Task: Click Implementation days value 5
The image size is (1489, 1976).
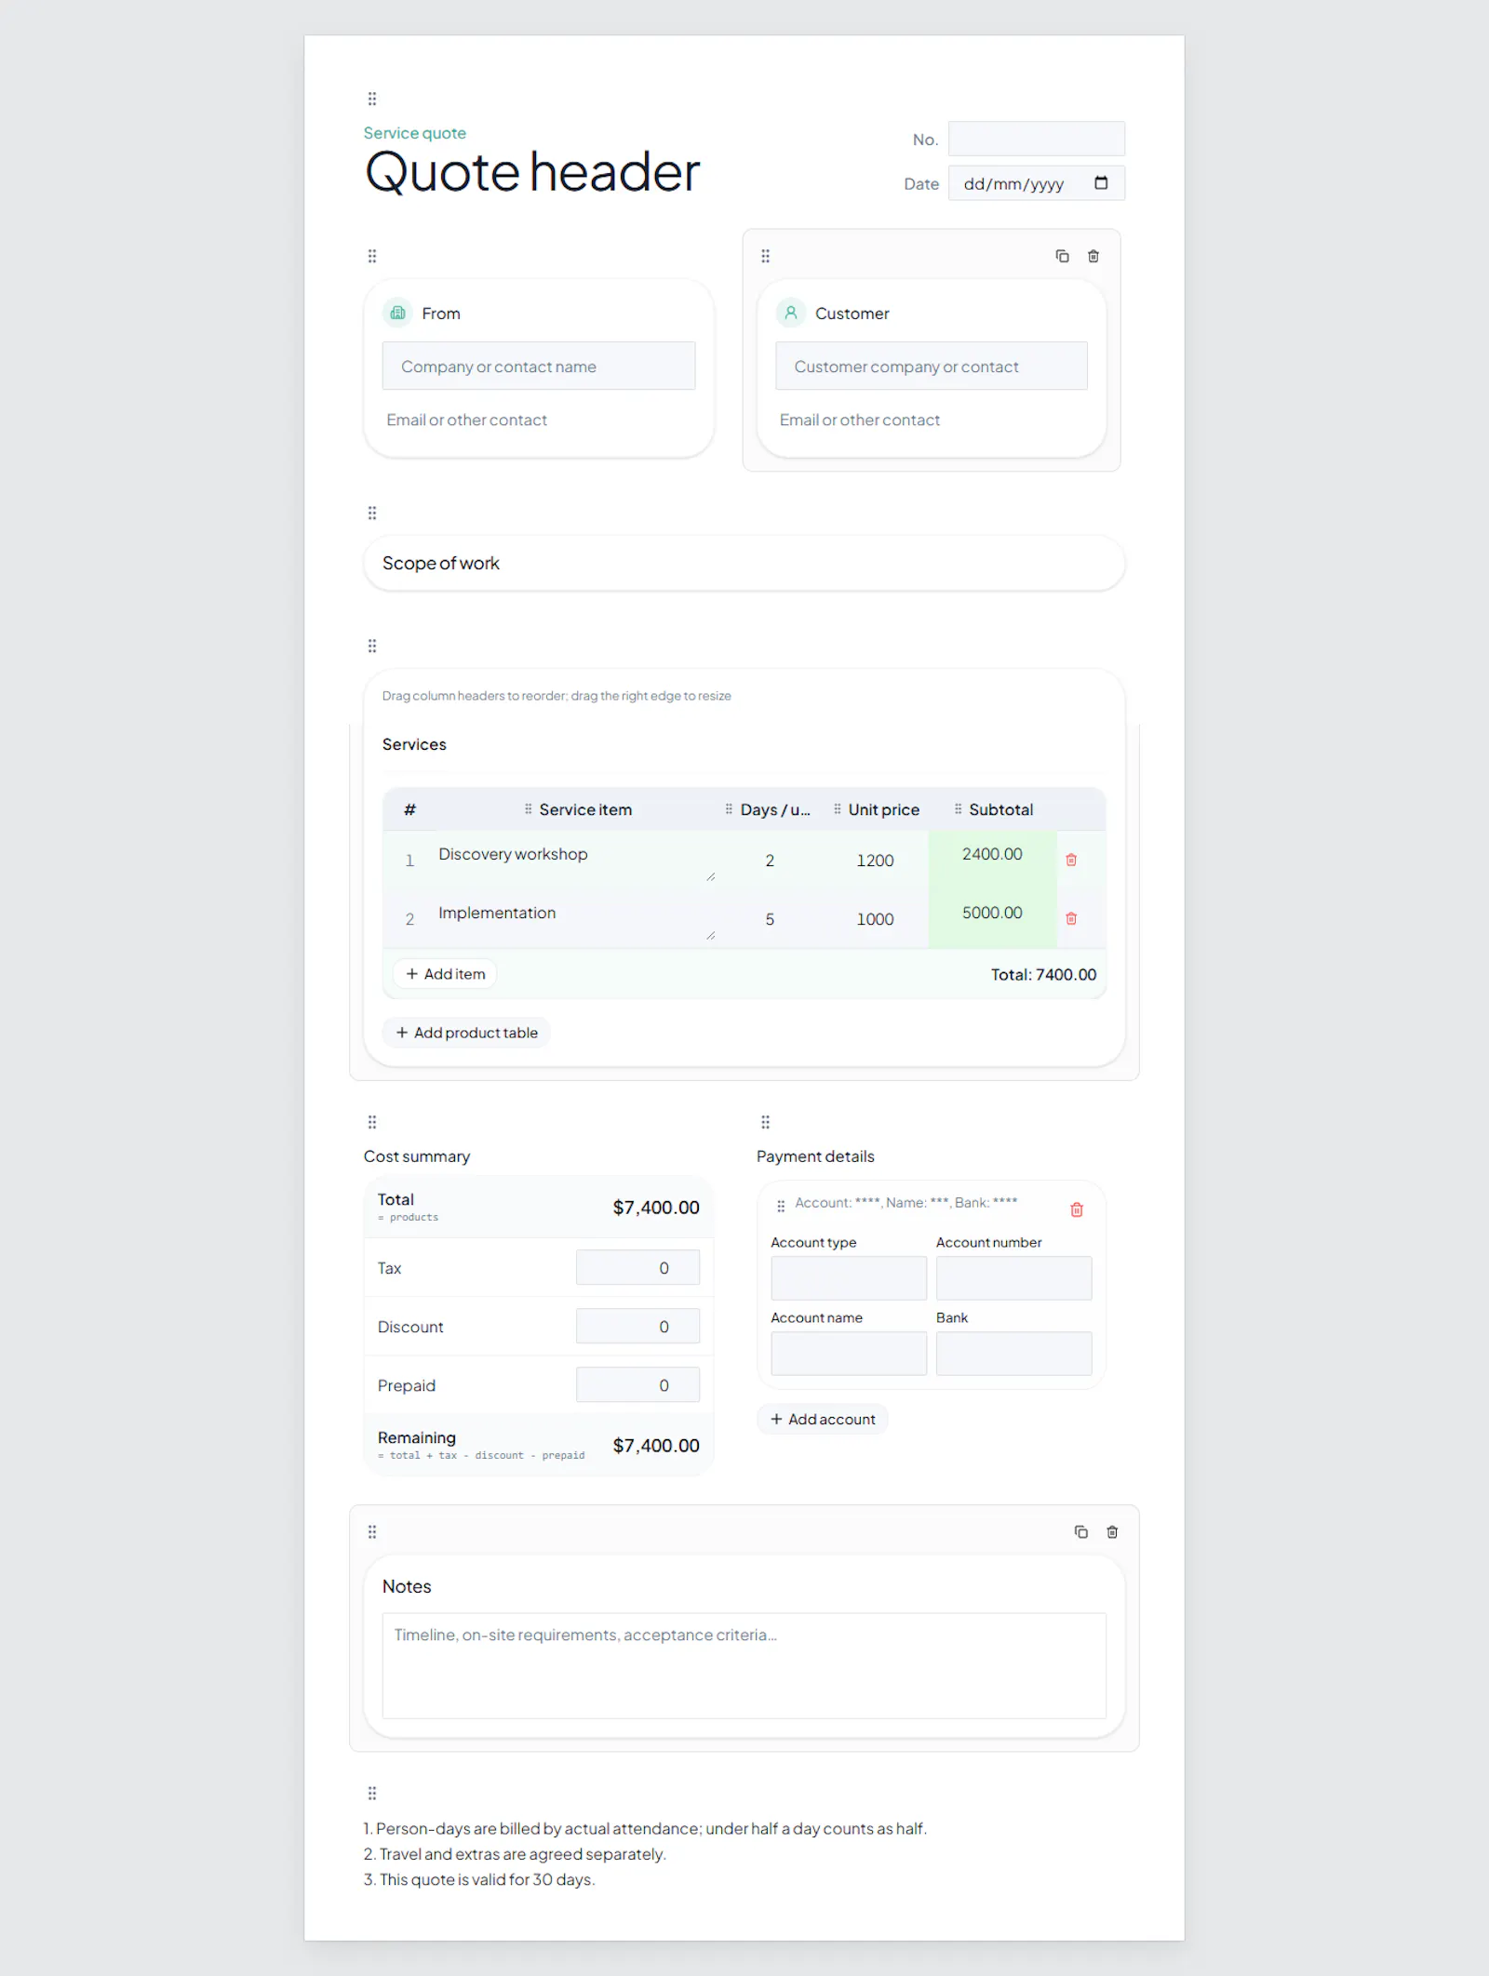Action: [x=770, y=919]
